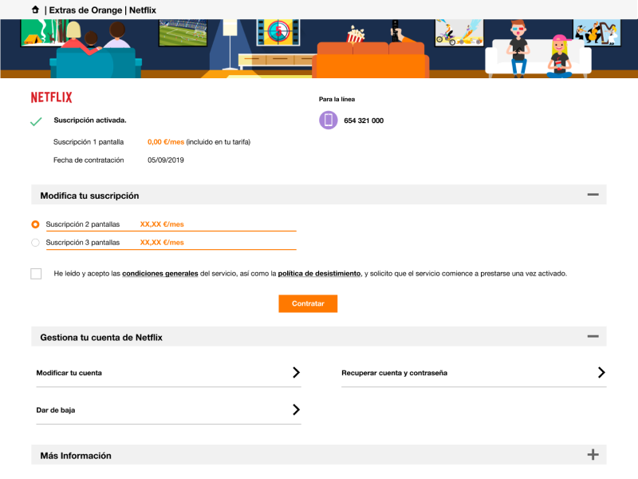
Task: Expand the Más Información section
Action: [593, 455]
